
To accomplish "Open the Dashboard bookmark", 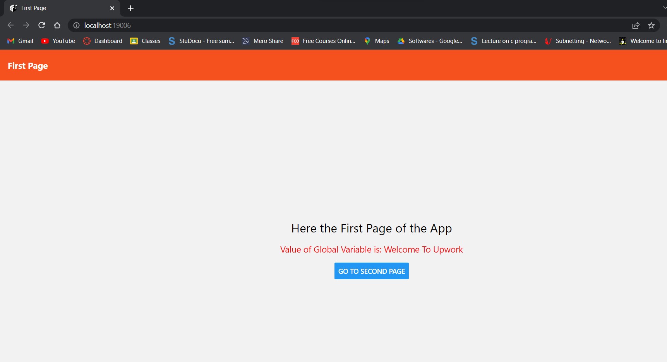I will point(102,41).
